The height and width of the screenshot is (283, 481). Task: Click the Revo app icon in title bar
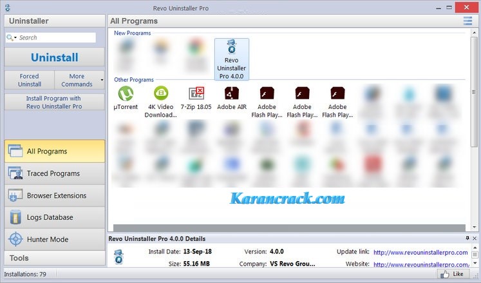[8, 8]
